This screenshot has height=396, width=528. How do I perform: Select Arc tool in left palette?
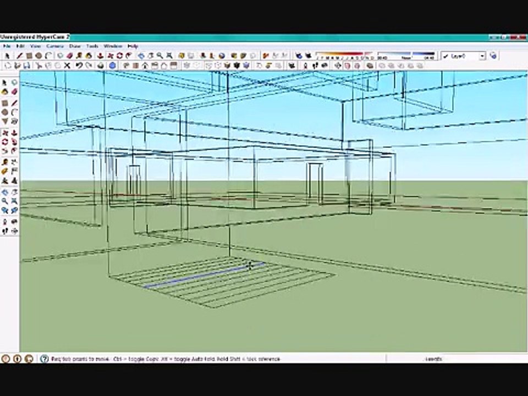pos(14,112)
